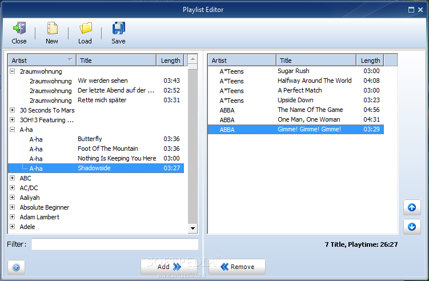The width and height of the screenshot is (429, 281).
Task: Sort library by Length column header
Action: pyautogui.click(x=170, y=61)
